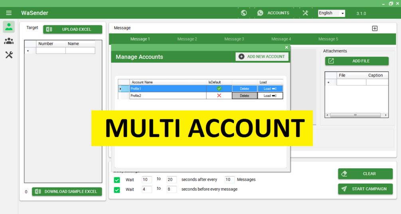This screenshot has width=401, height=214.
Task: Minimize the WaSender window
Action: tap(383, 4)
